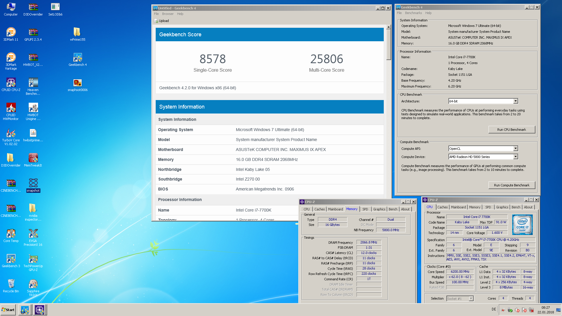Launch Sapphire TRIXX shortcut
This screenshot has height=316, width=562.
click(33, 287)
